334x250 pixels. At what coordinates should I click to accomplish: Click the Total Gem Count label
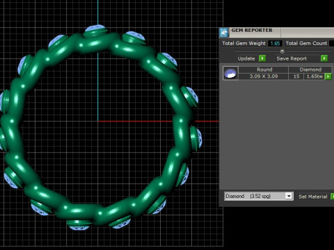click(306, 43)
